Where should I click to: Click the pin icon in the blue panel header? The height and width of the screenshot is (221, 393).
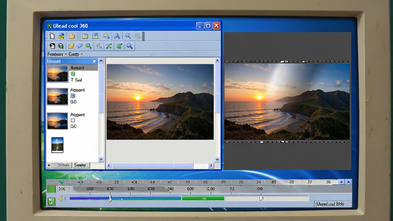94,61
